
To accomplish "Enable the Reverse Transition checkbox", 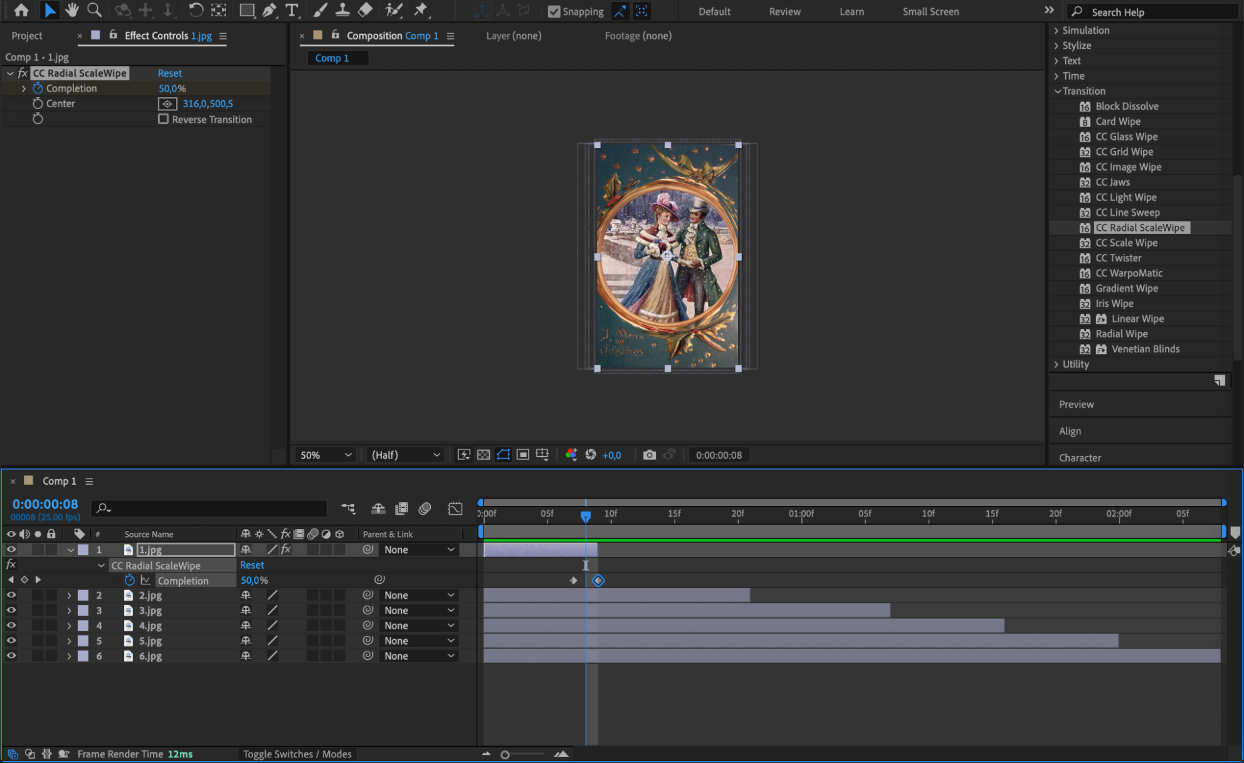I will [164, 119].
